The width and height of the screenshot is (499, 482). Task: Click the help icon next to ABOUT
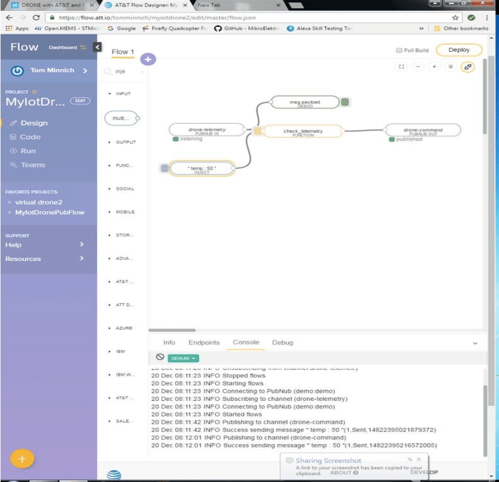point(356,473)
